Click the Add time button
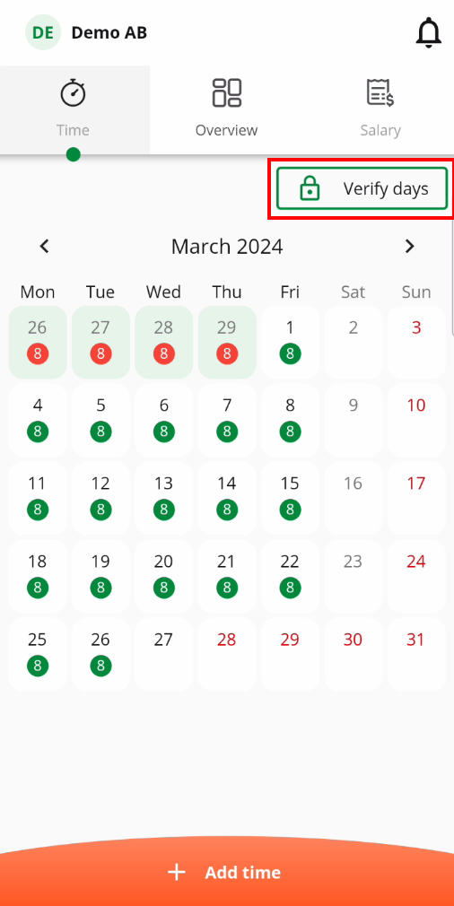Viewport: 454px width, 906px height. point(227,871)
